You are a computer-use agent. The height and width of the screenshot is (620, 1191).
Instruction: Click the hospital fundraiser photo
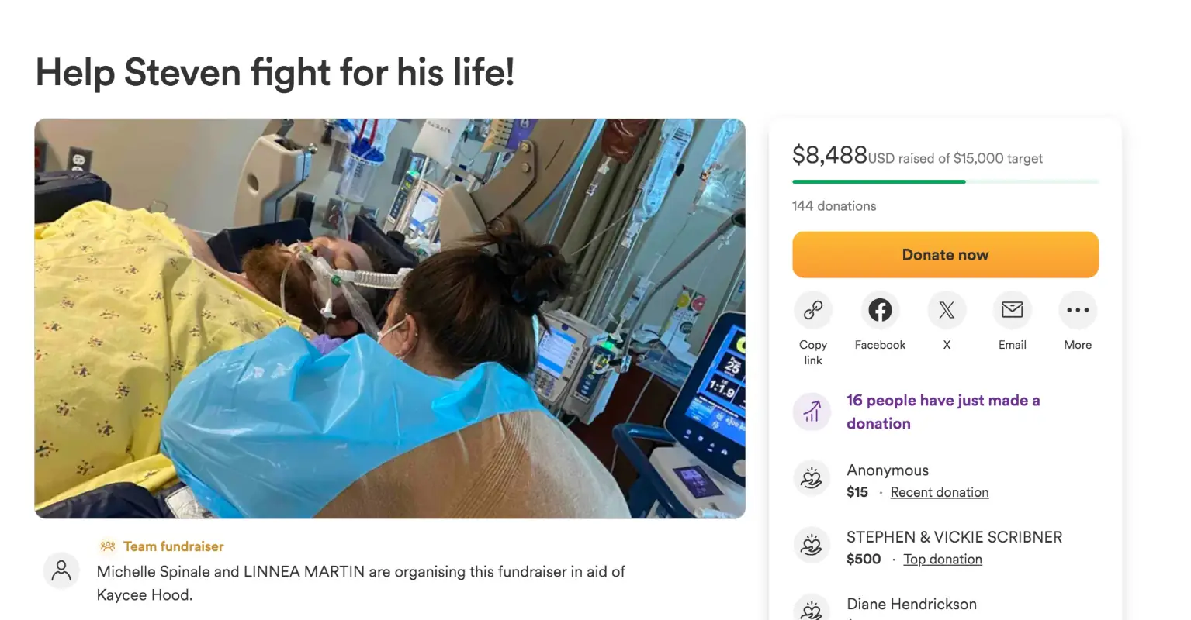tap(389, 319)
